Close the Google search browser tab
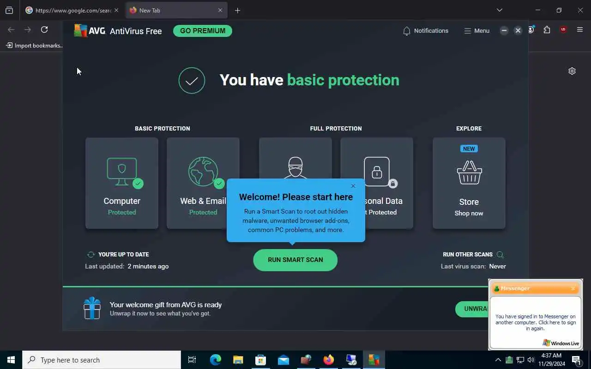591x369 pixels. [x=116, y=10]
